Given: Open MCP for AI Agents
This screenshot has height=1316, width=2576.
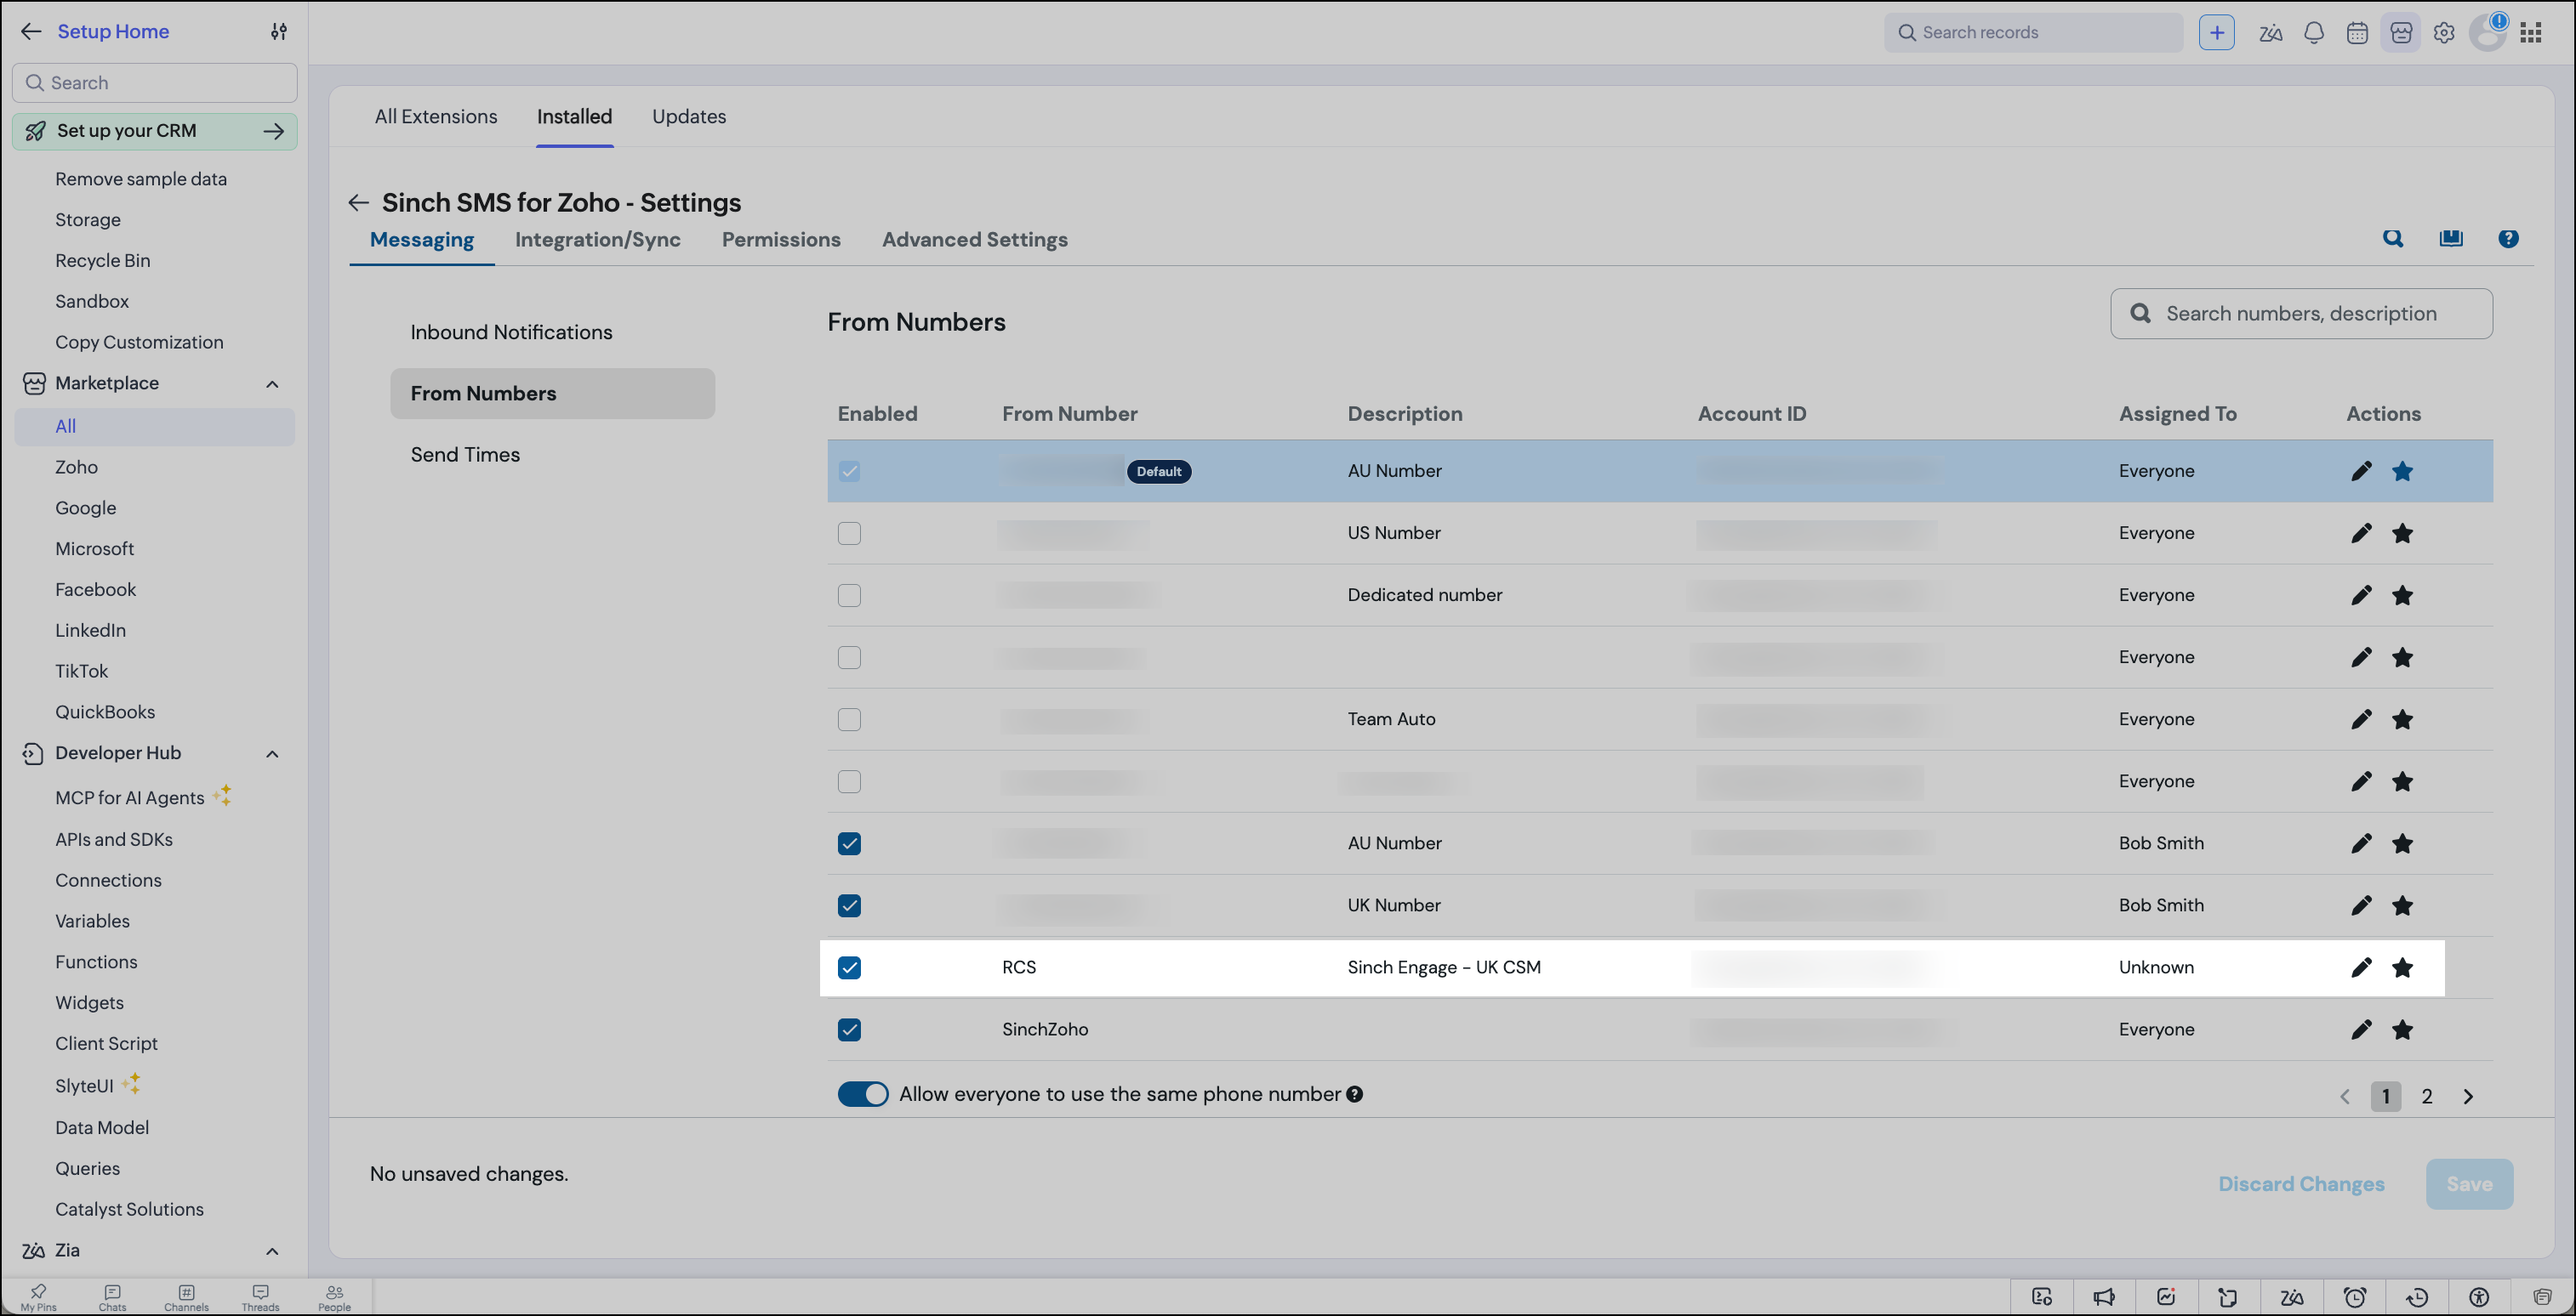Looking at the screenshot, I should pyautogui.click(x=130, y=797).
